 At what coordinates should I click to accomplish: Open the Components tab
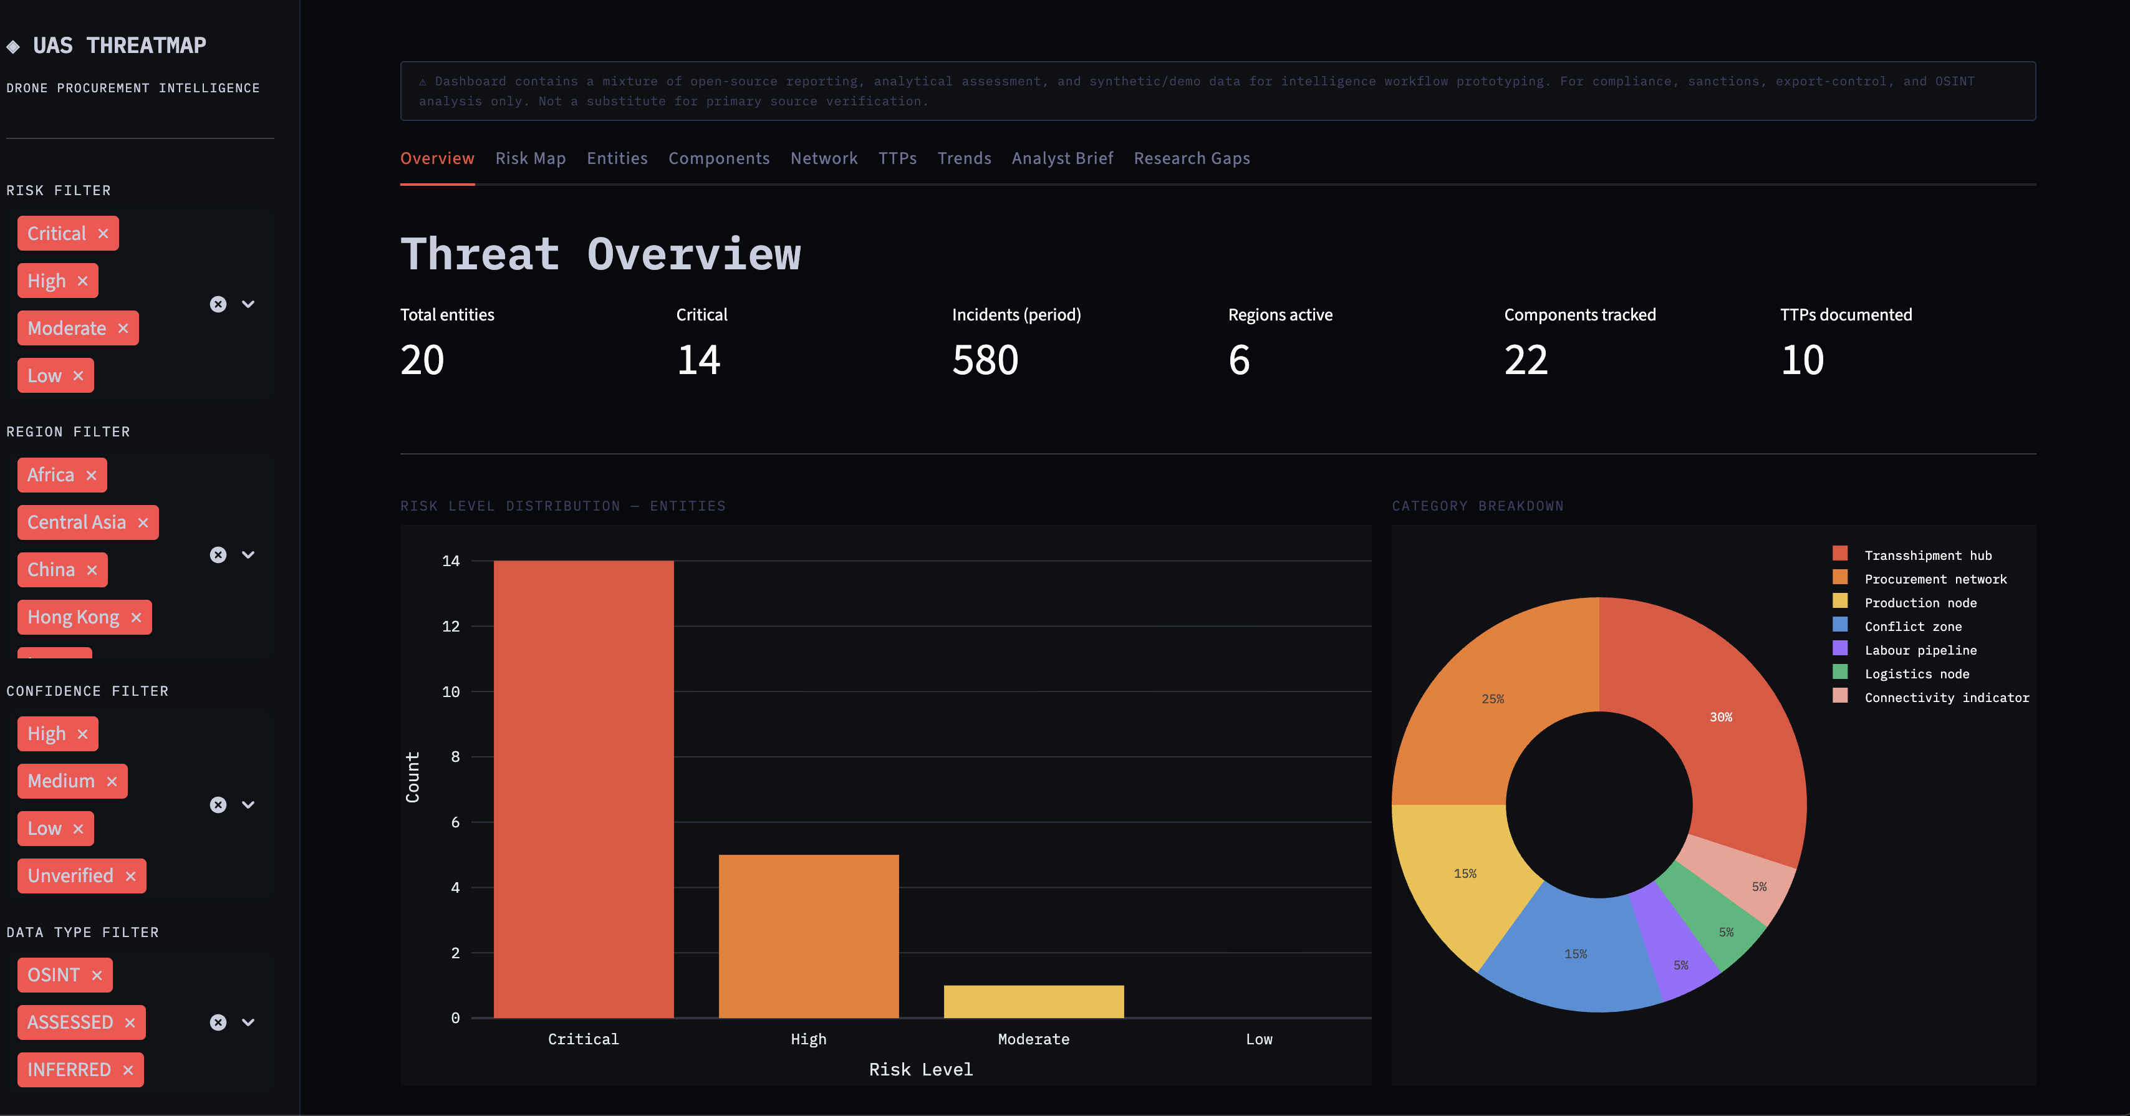pos(720,159)
